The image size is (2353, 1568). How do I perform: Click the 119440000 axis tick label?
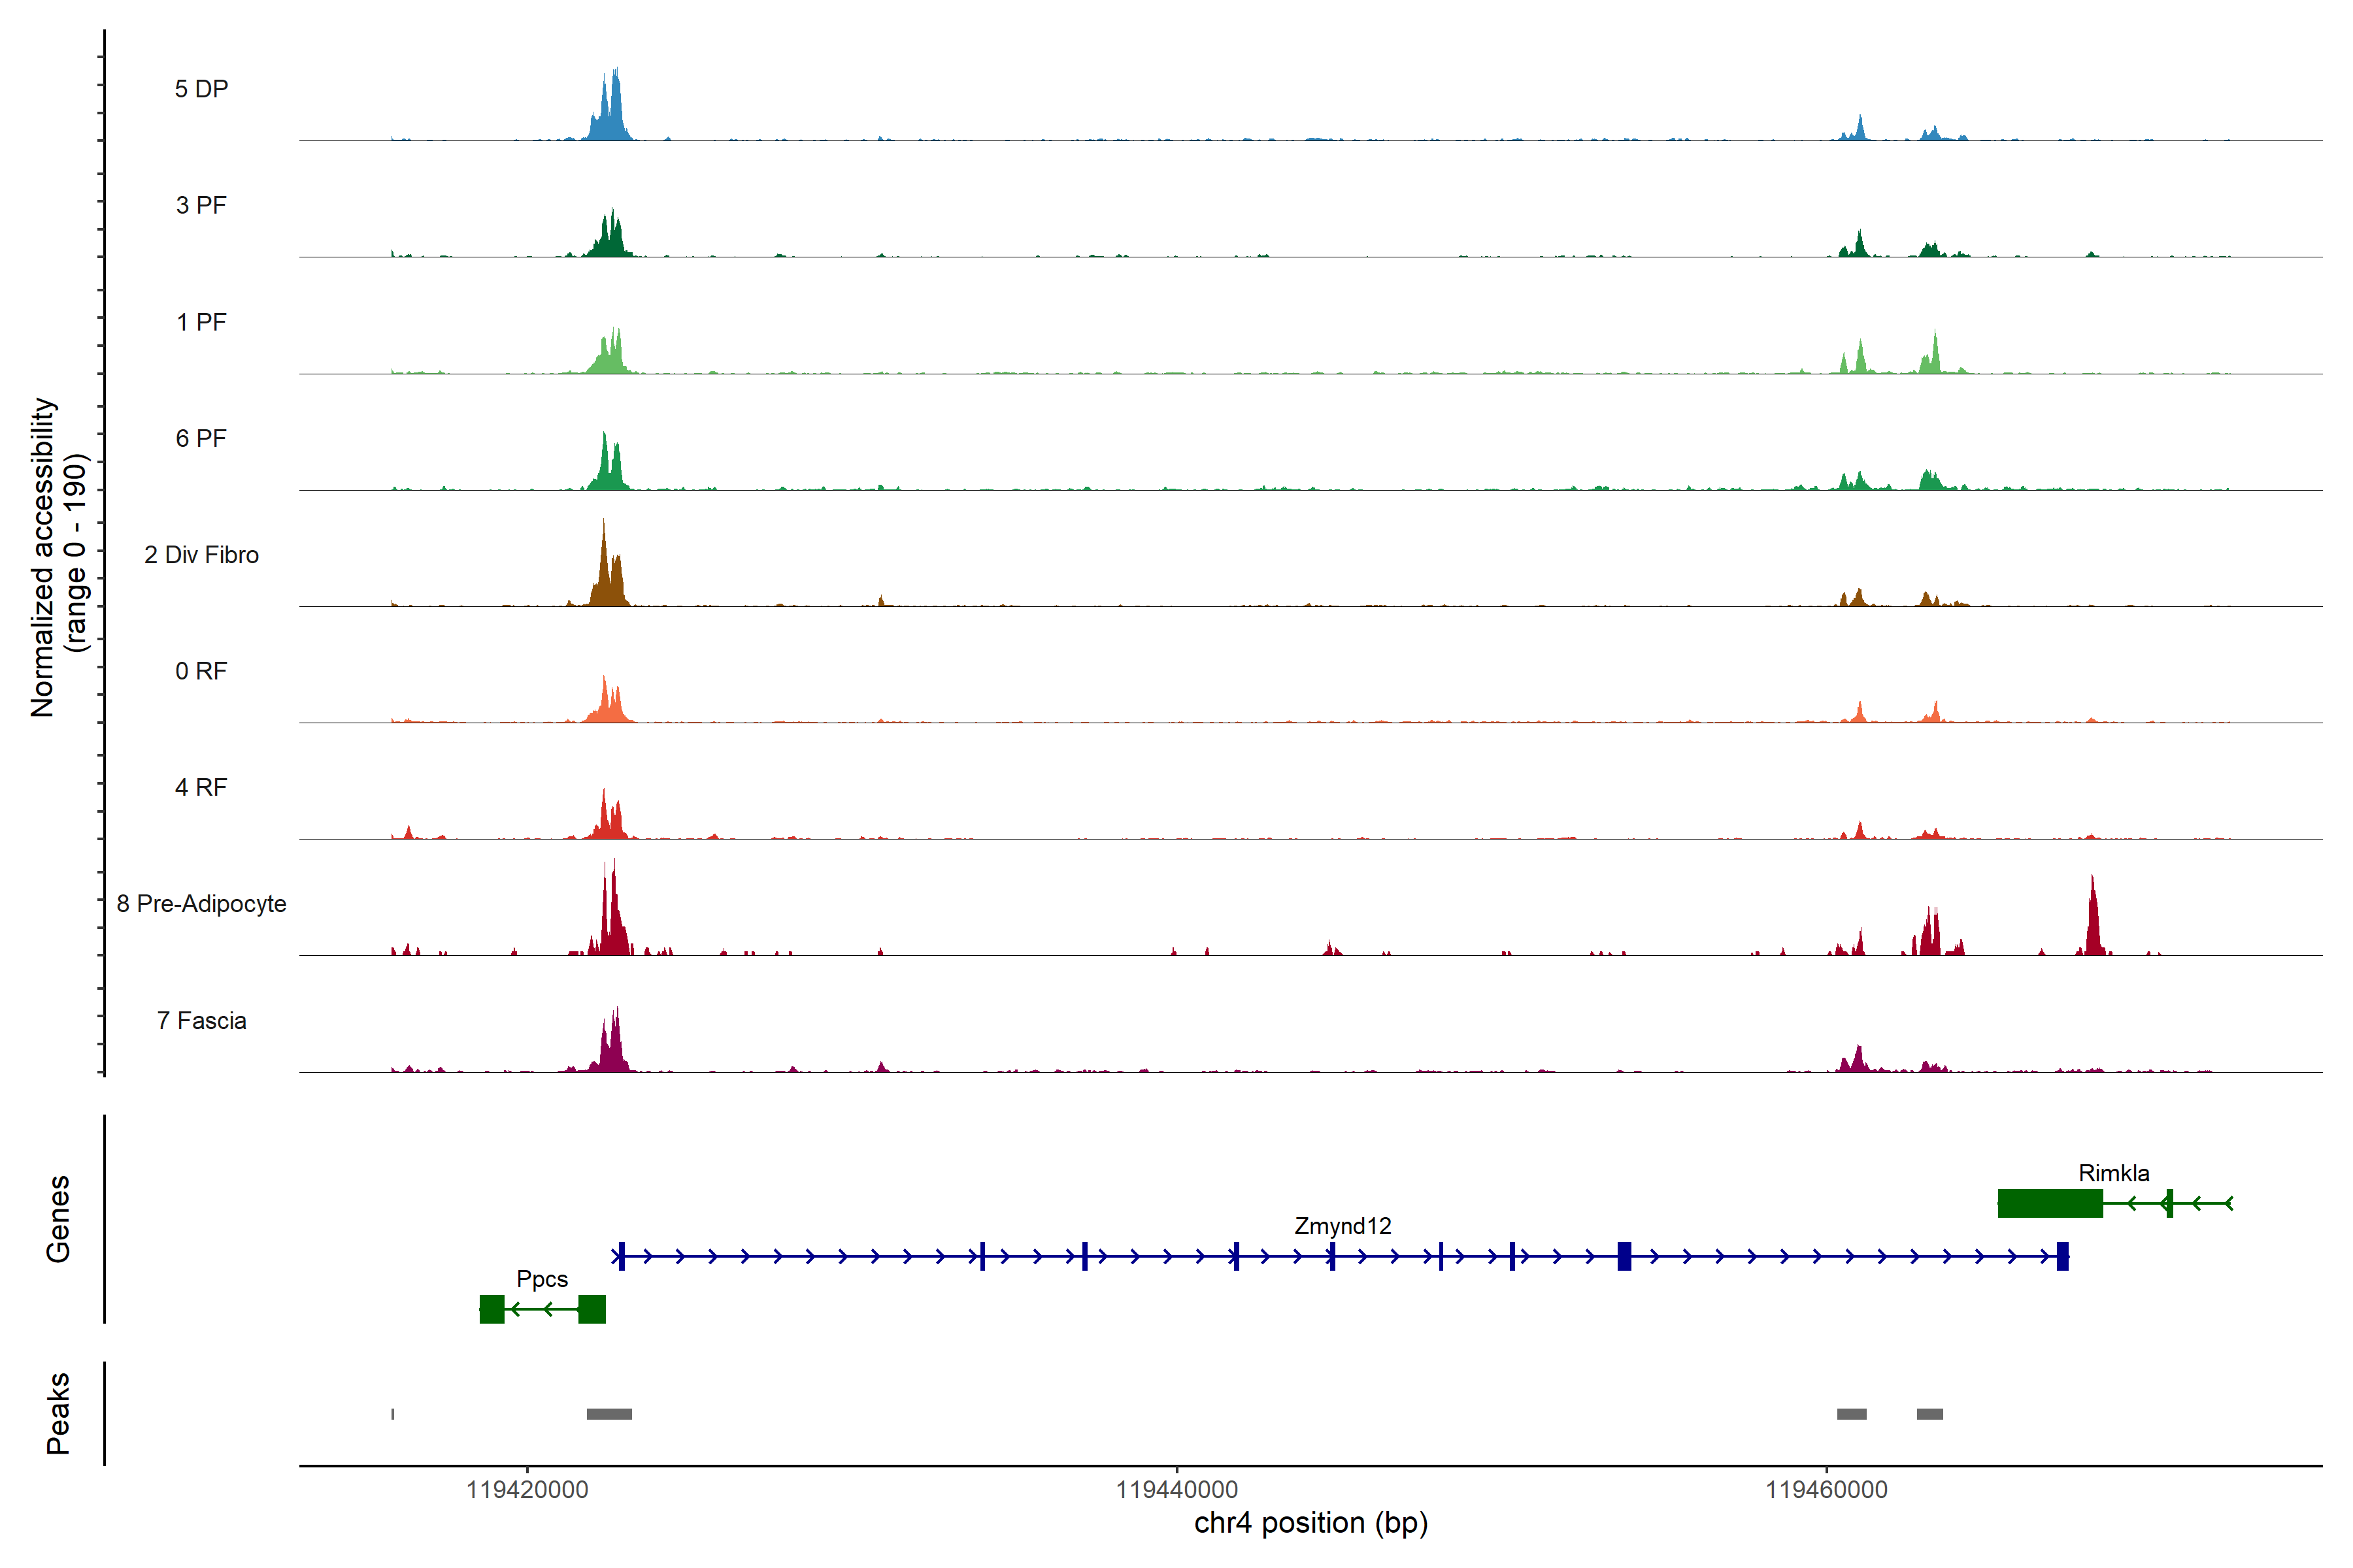1176,1490
